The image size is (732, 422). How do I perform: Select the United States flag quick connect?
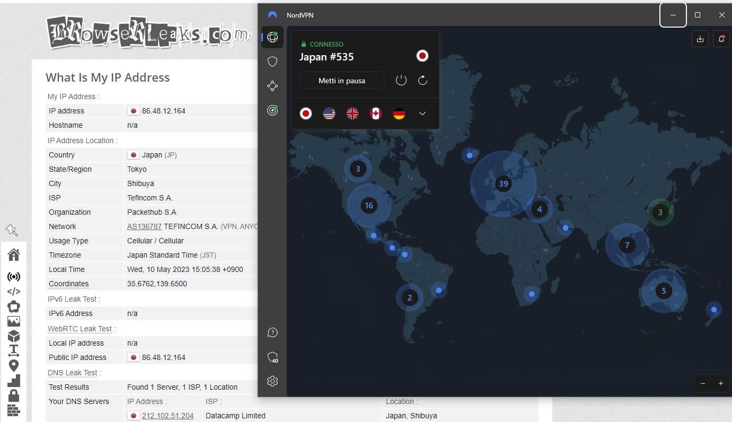[x=329, y=113]
